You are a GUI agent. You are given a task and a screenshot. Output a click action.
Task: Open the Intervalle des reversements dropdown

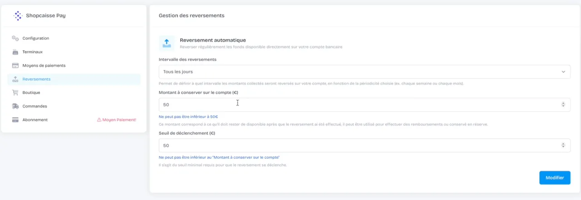[364, 72]
